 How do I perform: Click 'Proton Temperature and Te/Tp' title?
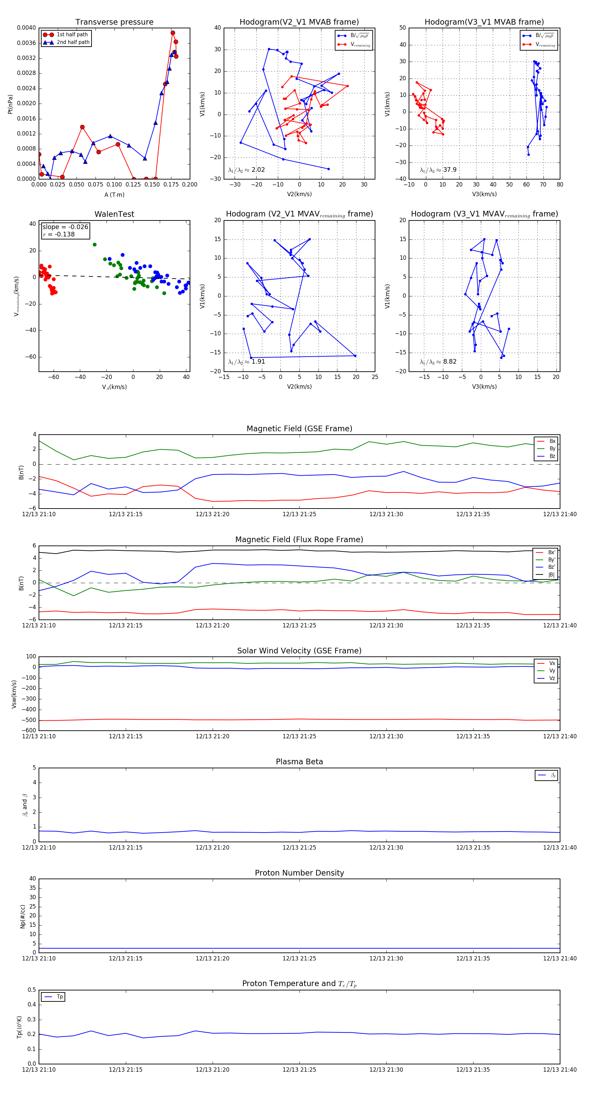299,984
